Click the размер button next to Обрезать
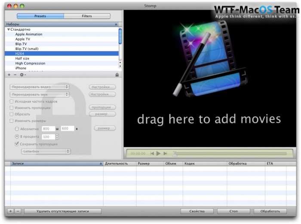The height and width of the screenshot is (224, 301). tap(102, 114)
